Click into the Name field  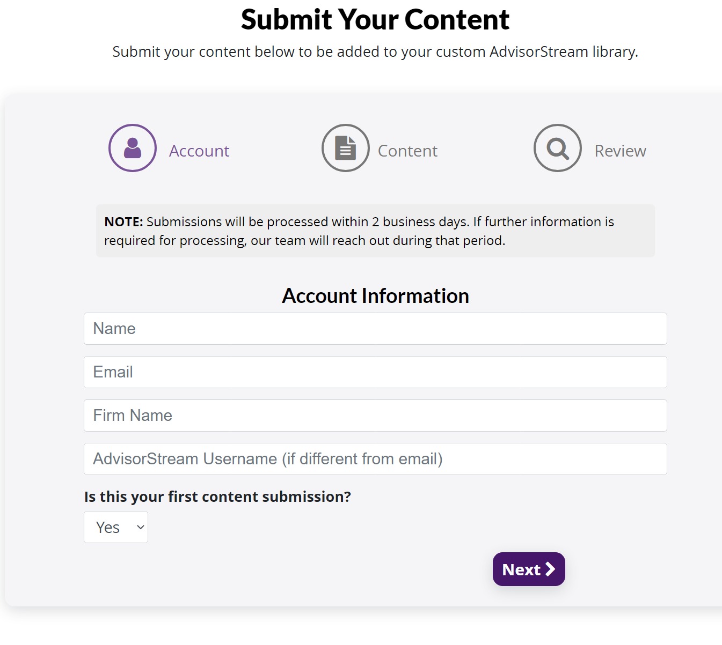click(x=375, y=329)
